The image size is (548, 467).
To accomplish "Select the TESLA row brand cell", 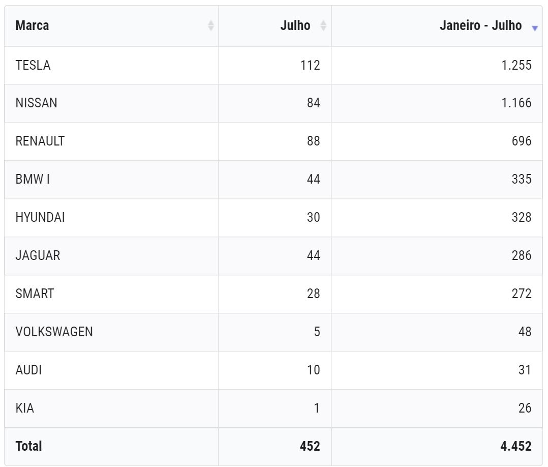I will pyautogui.click(x=111, y=66).
